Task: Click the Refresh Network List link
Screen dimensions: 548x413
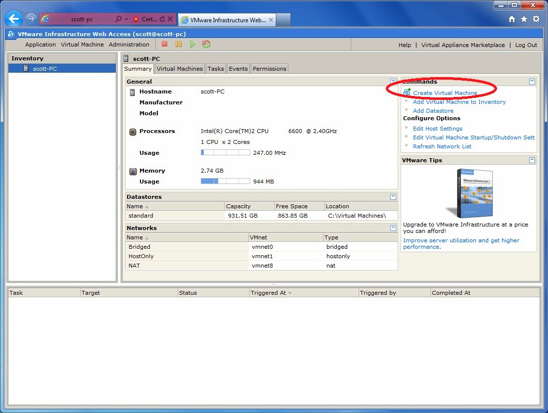Action: (x=442, y=146)
